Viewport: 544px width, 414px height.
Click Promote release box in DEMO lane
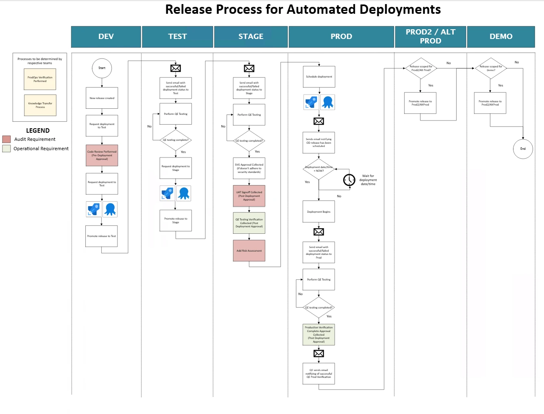pos(490,103)
